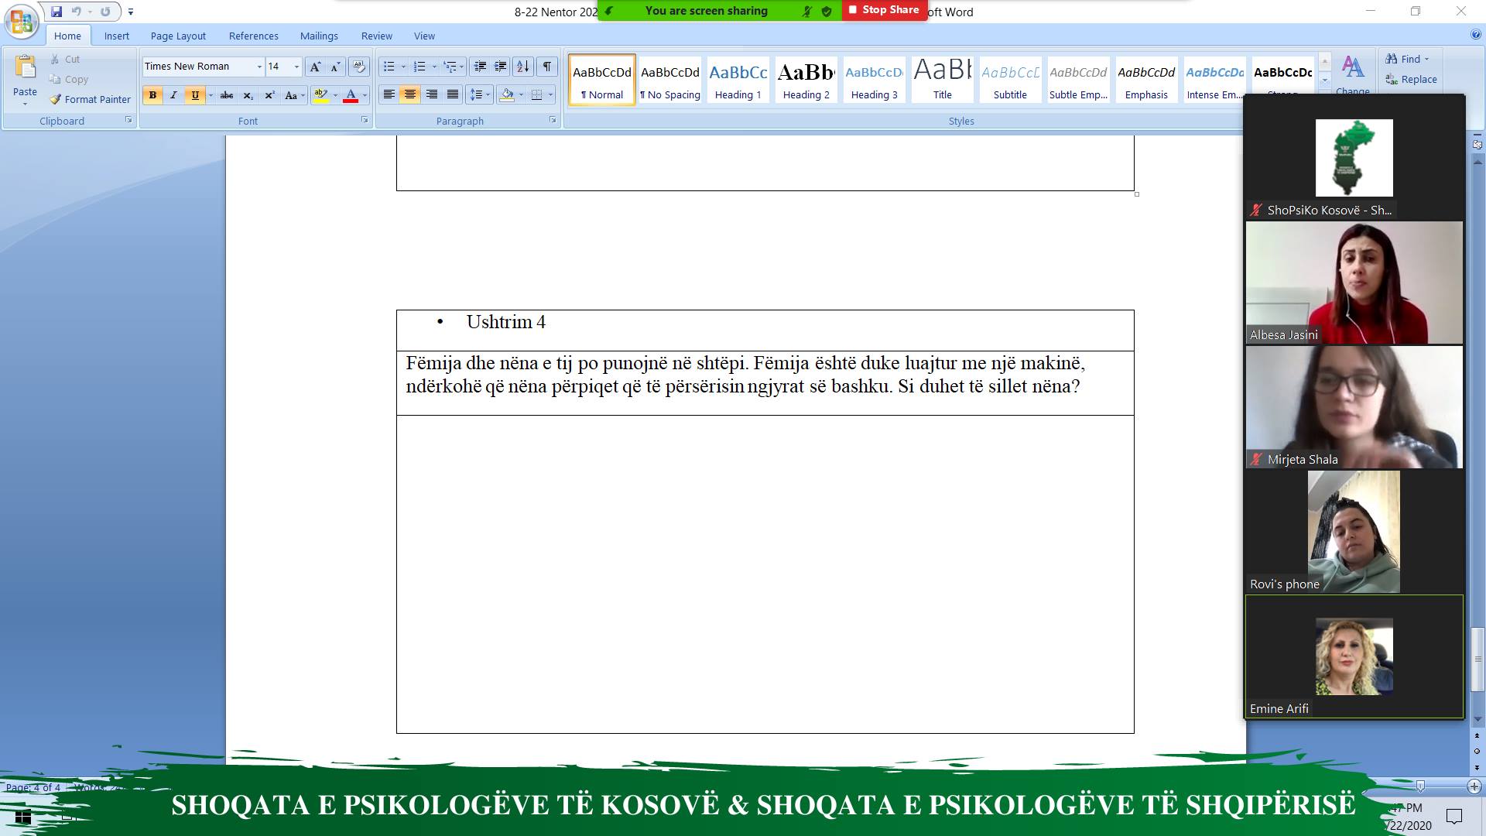Decrease paragraph indent
Viewport: 1486px width, 836px height.
pos(480,67)
